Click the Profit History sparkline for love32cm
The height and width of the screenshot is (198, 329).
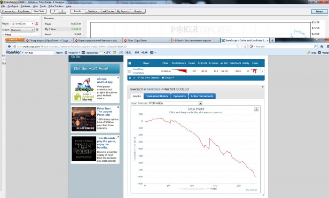click(179, 71)
